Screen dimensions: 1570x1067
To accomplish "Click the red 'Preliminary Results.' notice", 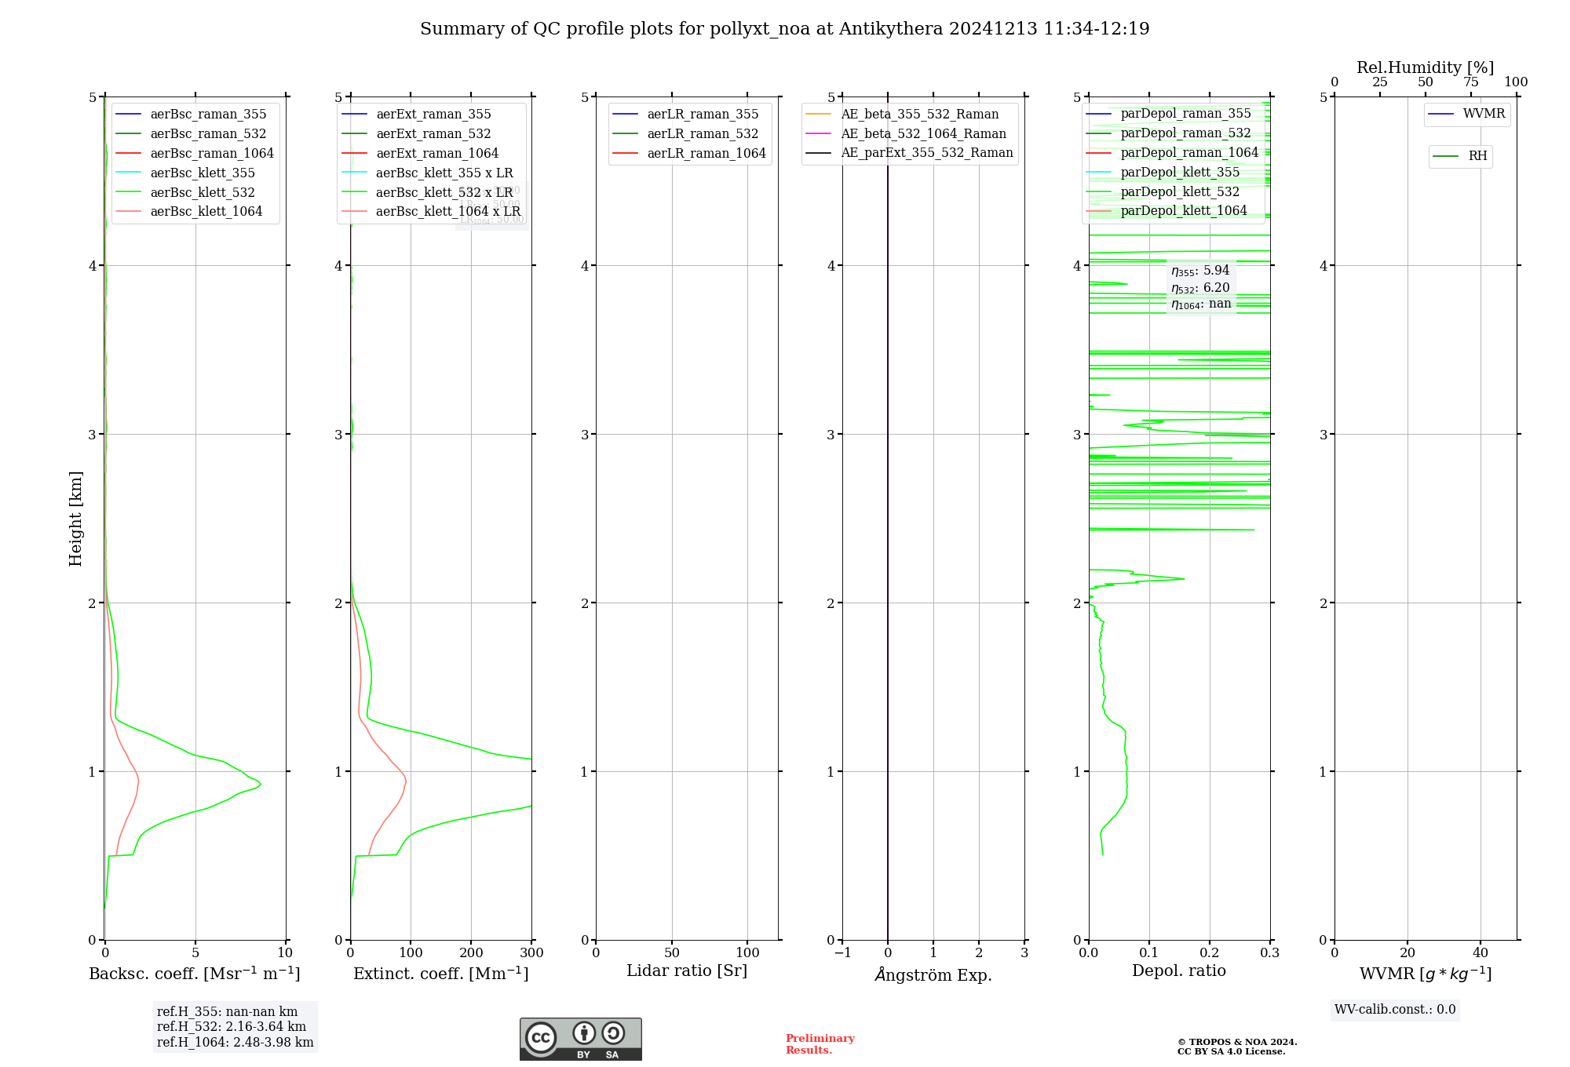I will tap(820, 1044).
